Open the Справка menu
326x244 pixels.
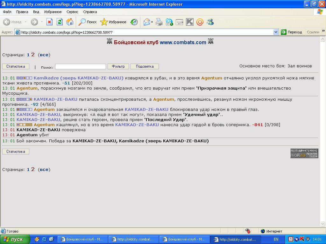pyautogui.click(x=90, y=12)
